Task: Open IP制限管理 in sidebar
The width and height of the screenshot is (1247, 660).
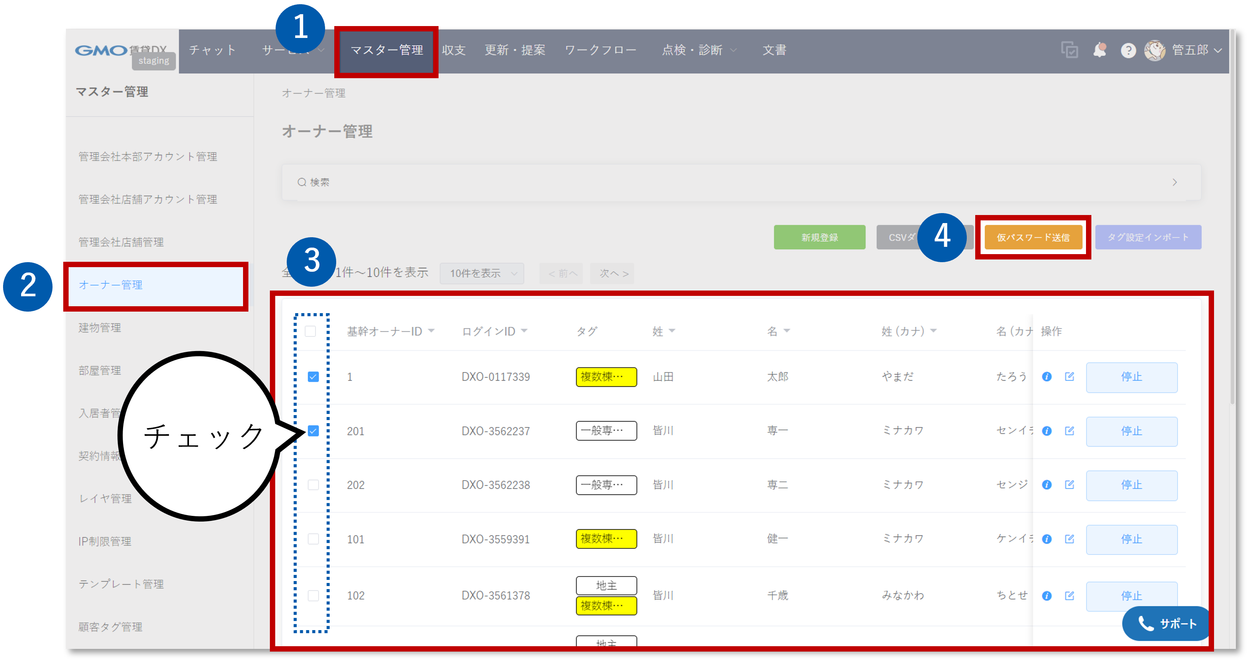Action: pyautogui.click(x=105, y=541)
